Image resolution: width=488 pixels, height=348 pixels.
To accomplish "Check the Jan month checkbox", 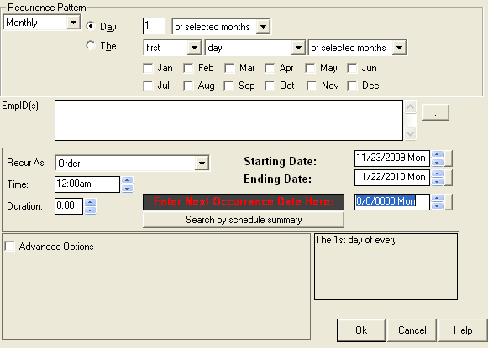I will 148,68.
